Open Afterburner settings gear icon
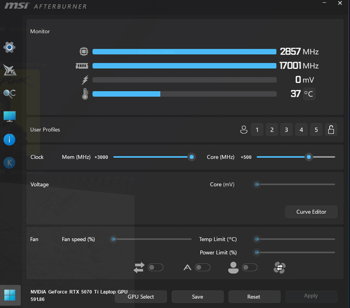 (x=9, y=48)
